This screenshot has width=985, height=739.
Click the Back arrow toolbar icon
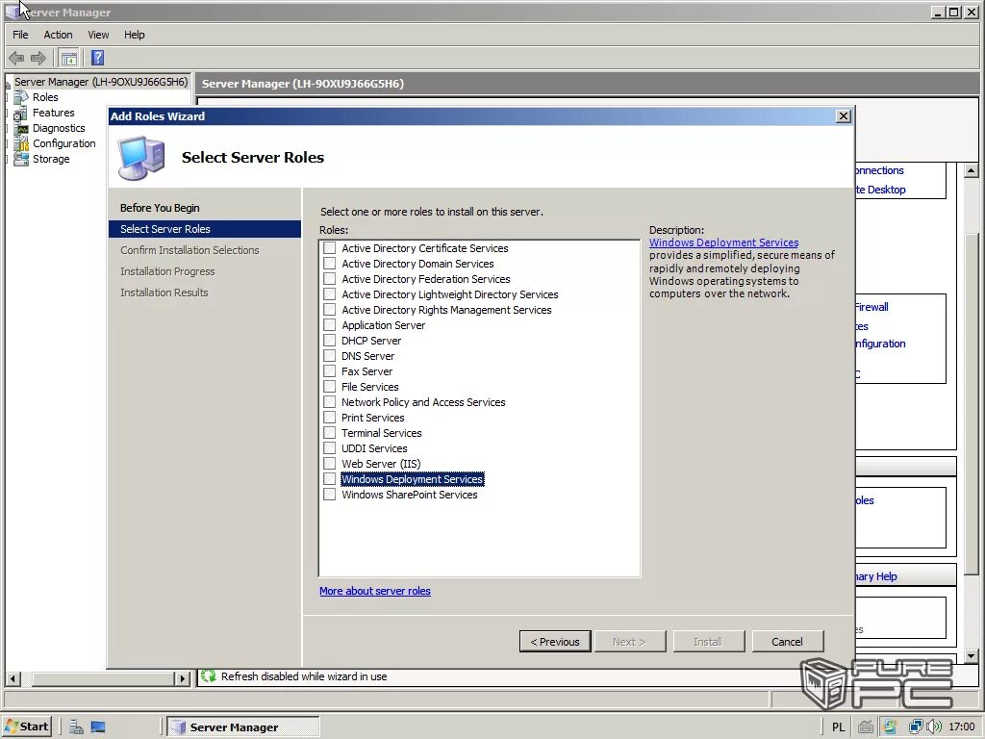(16, 59)
